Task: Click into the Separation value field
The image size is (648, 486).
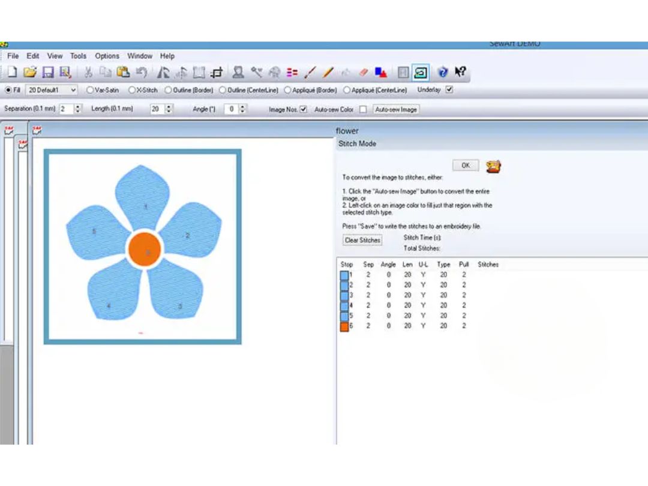Action: (x=67, y=109)
